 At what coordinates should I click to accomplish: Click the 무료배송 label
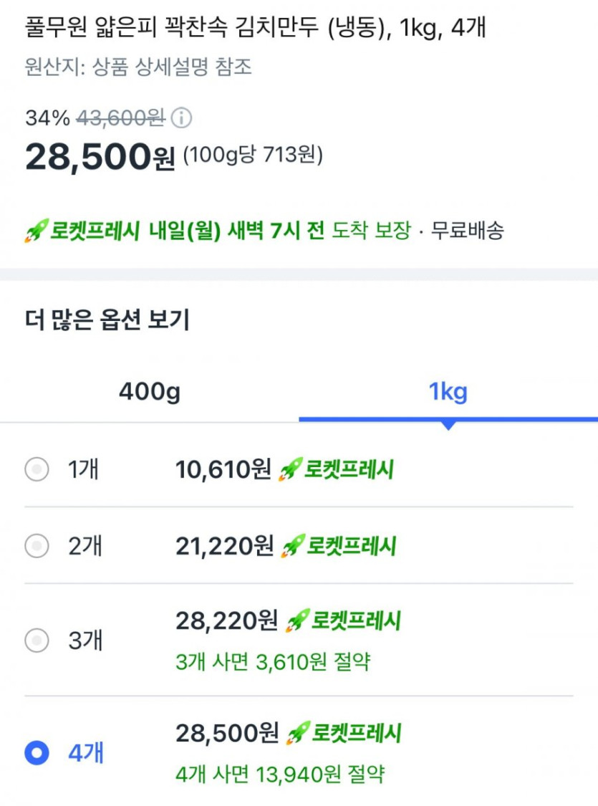467,231
